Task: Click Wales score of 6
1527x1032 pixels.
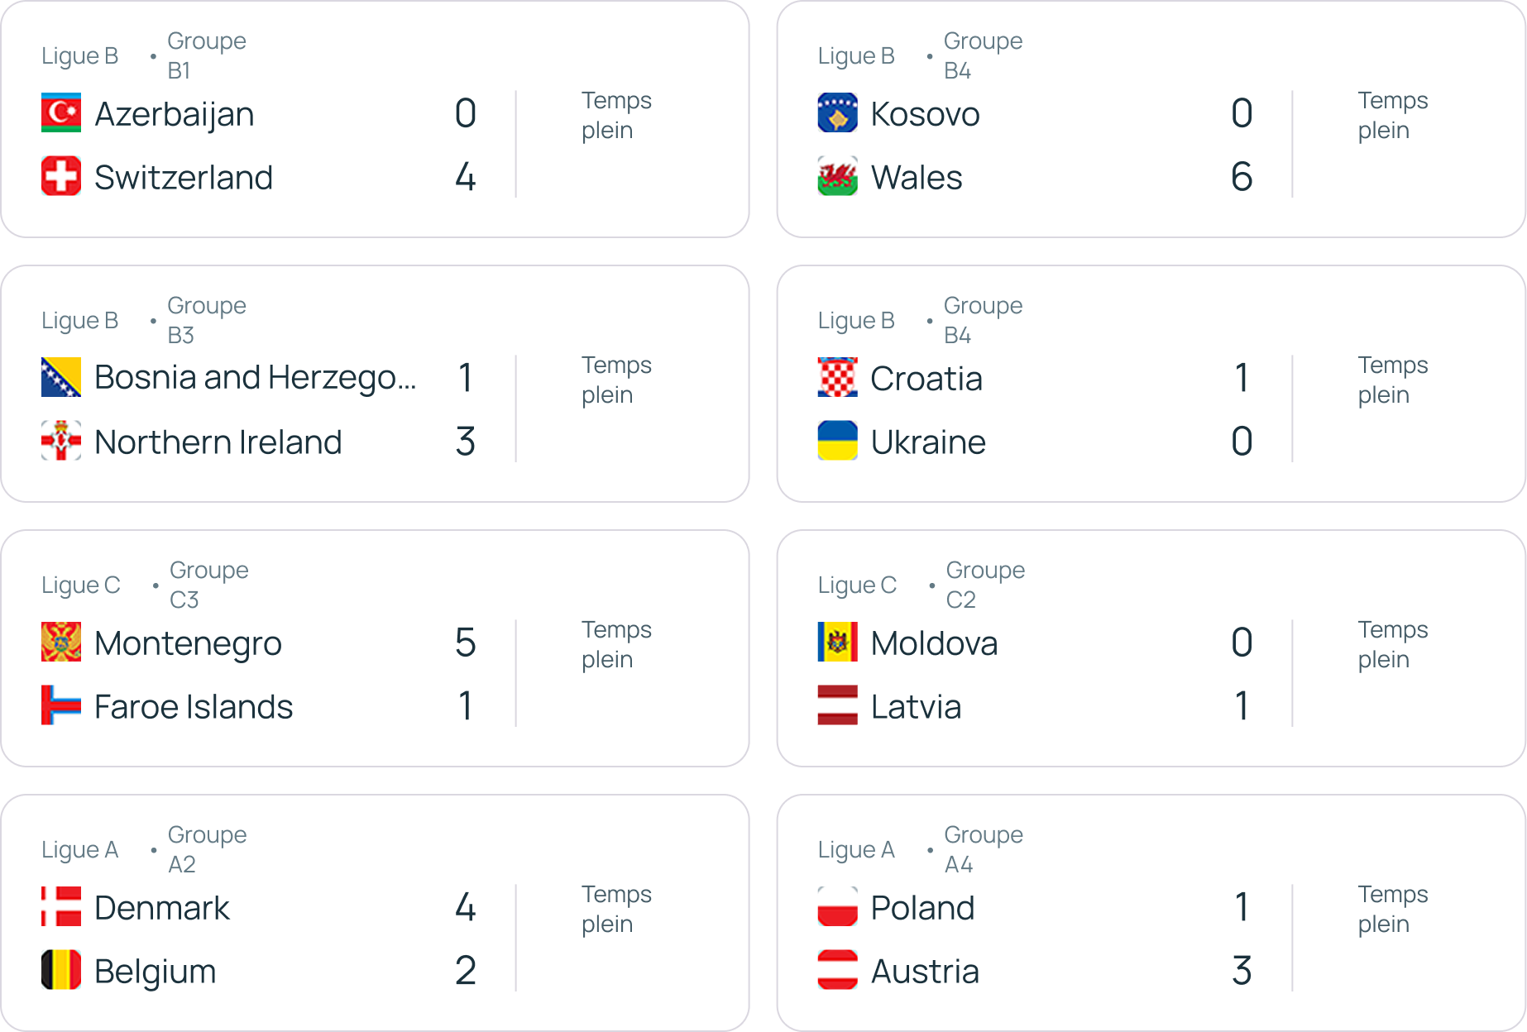Action: (x=1242, y=177)
